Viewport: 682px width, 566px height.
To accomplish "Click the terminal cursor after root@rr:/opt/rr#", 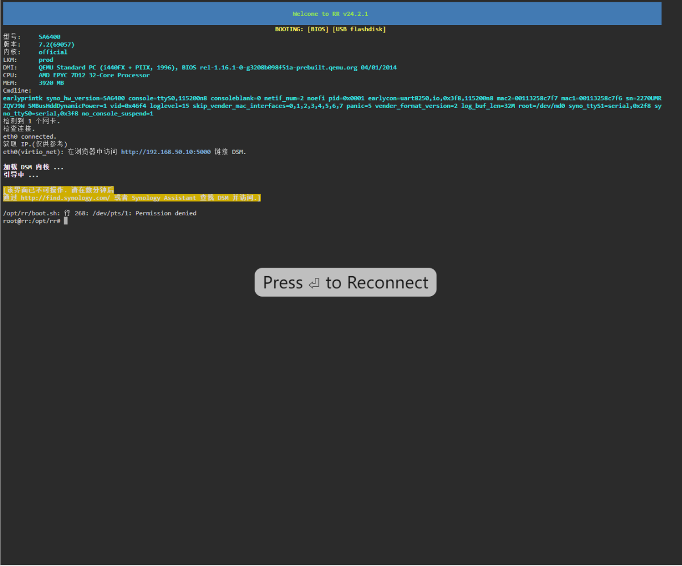I will [66, 221].
